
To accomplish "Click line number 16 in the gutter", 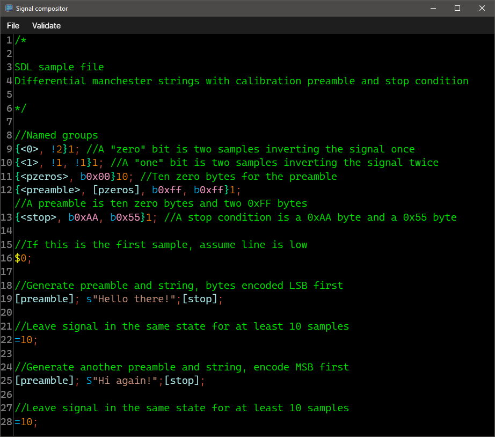I will pos(6,258).
